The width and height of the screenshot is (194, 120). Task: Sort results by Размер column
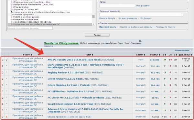[x=155, y=55]
